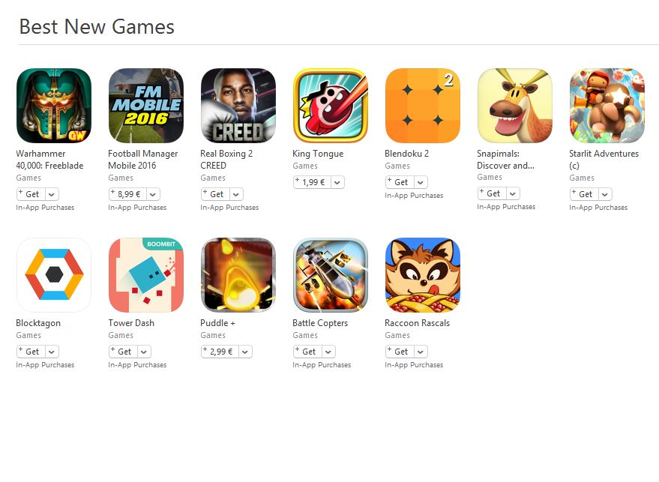Open the Snapimals moose icon

pos(515,106)
